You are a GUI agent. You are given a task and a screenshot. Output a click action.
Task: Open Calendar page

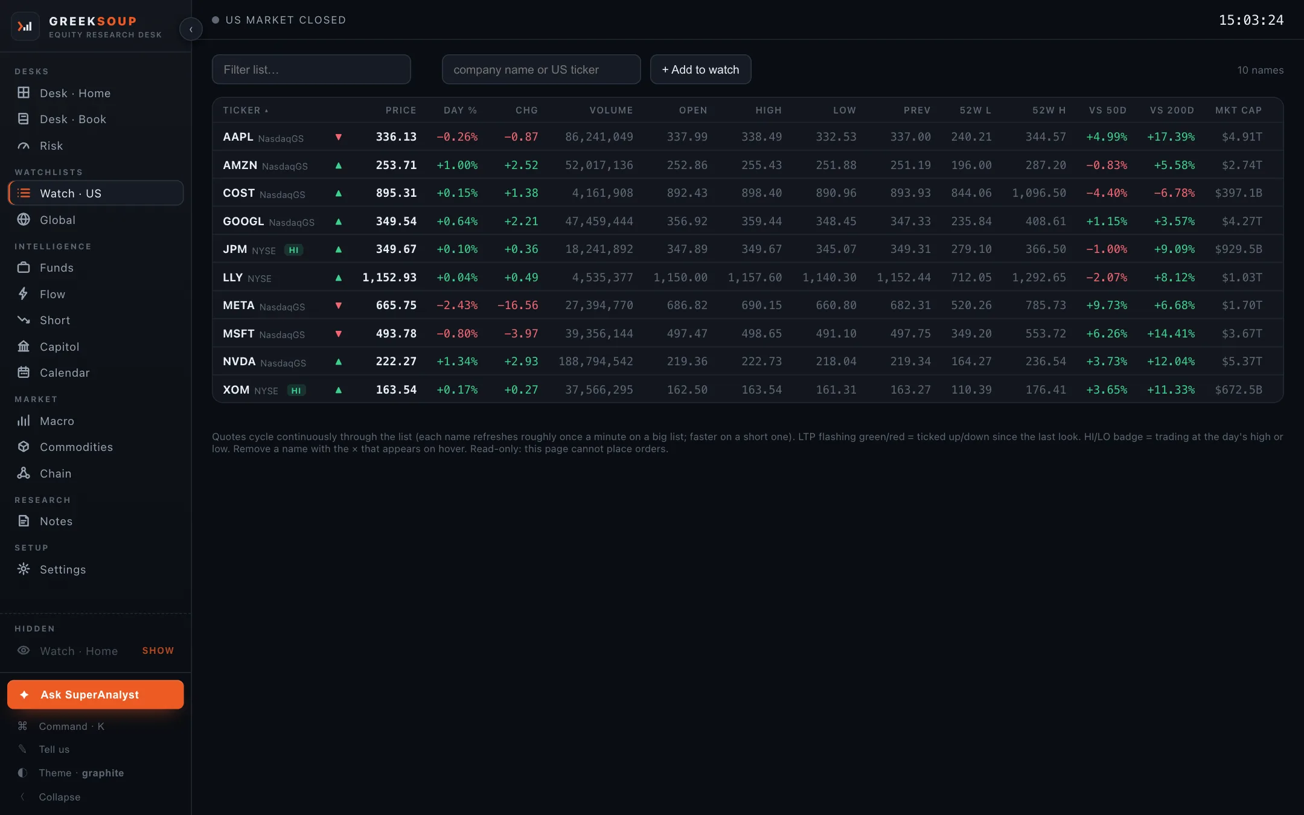(95, 372)
